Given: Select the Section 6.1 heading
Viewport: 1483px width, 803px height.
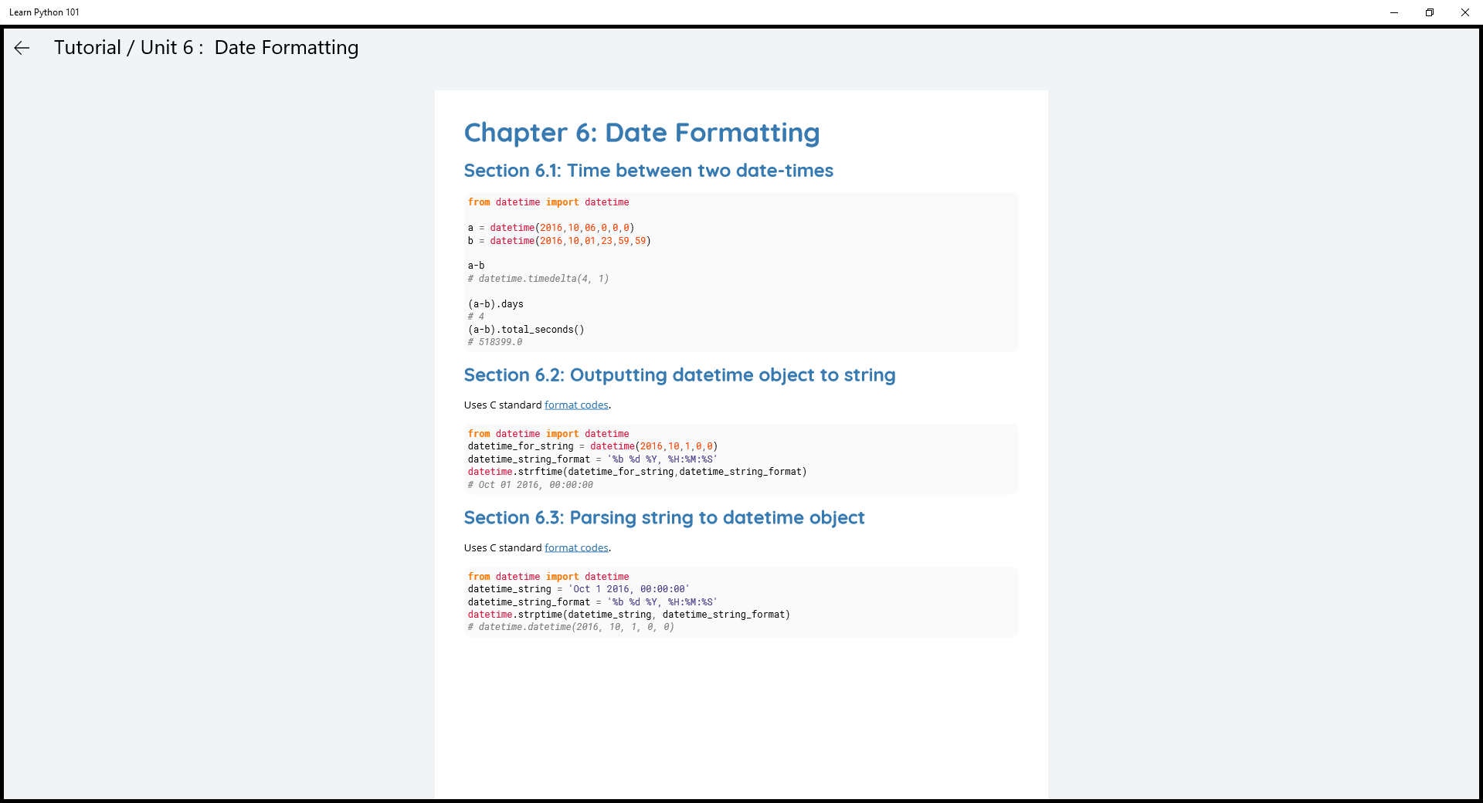Looking at the screenshot, I should tap(648, 171).
